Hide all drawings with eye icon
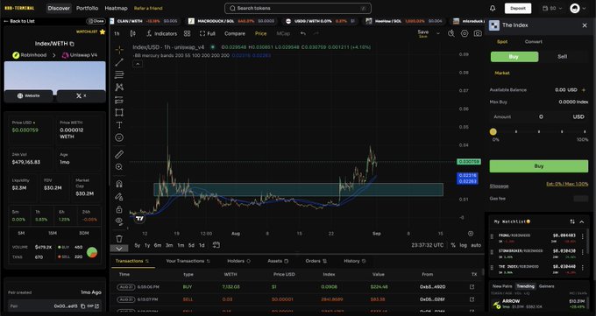This screenshot has height=316, width=596. 119,221
